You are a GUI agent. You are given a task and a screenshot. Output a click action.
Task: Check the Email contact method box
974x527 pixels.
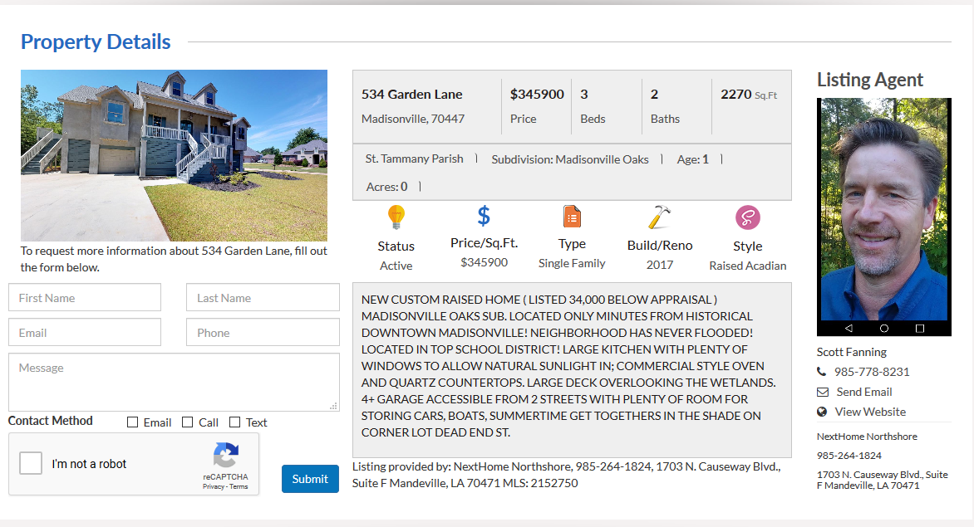click(133, 422)
